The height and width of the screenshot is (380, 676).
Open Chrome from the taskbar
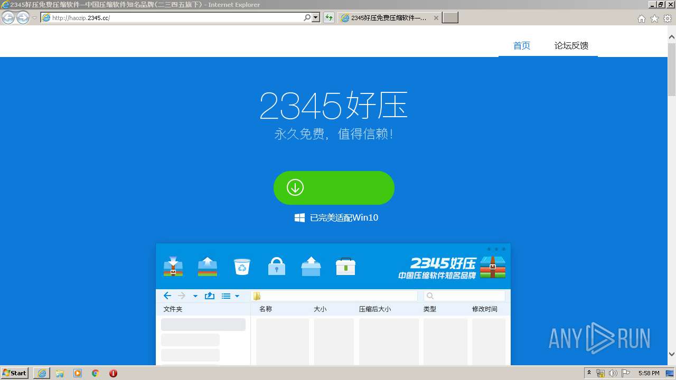point(96,373)
